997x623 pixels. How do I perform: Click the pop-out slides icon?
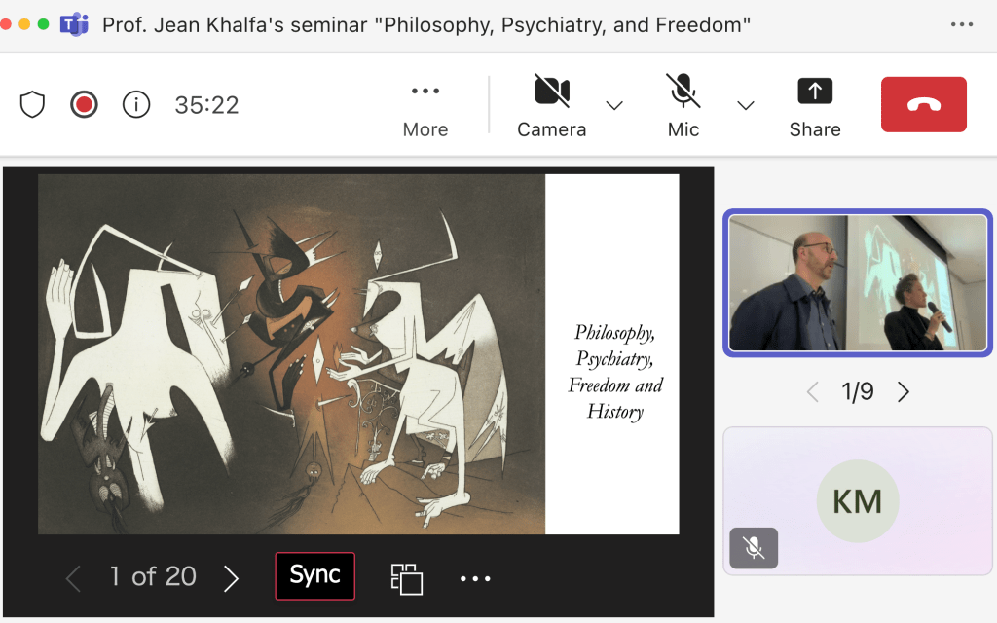click(x=406, y=578)
